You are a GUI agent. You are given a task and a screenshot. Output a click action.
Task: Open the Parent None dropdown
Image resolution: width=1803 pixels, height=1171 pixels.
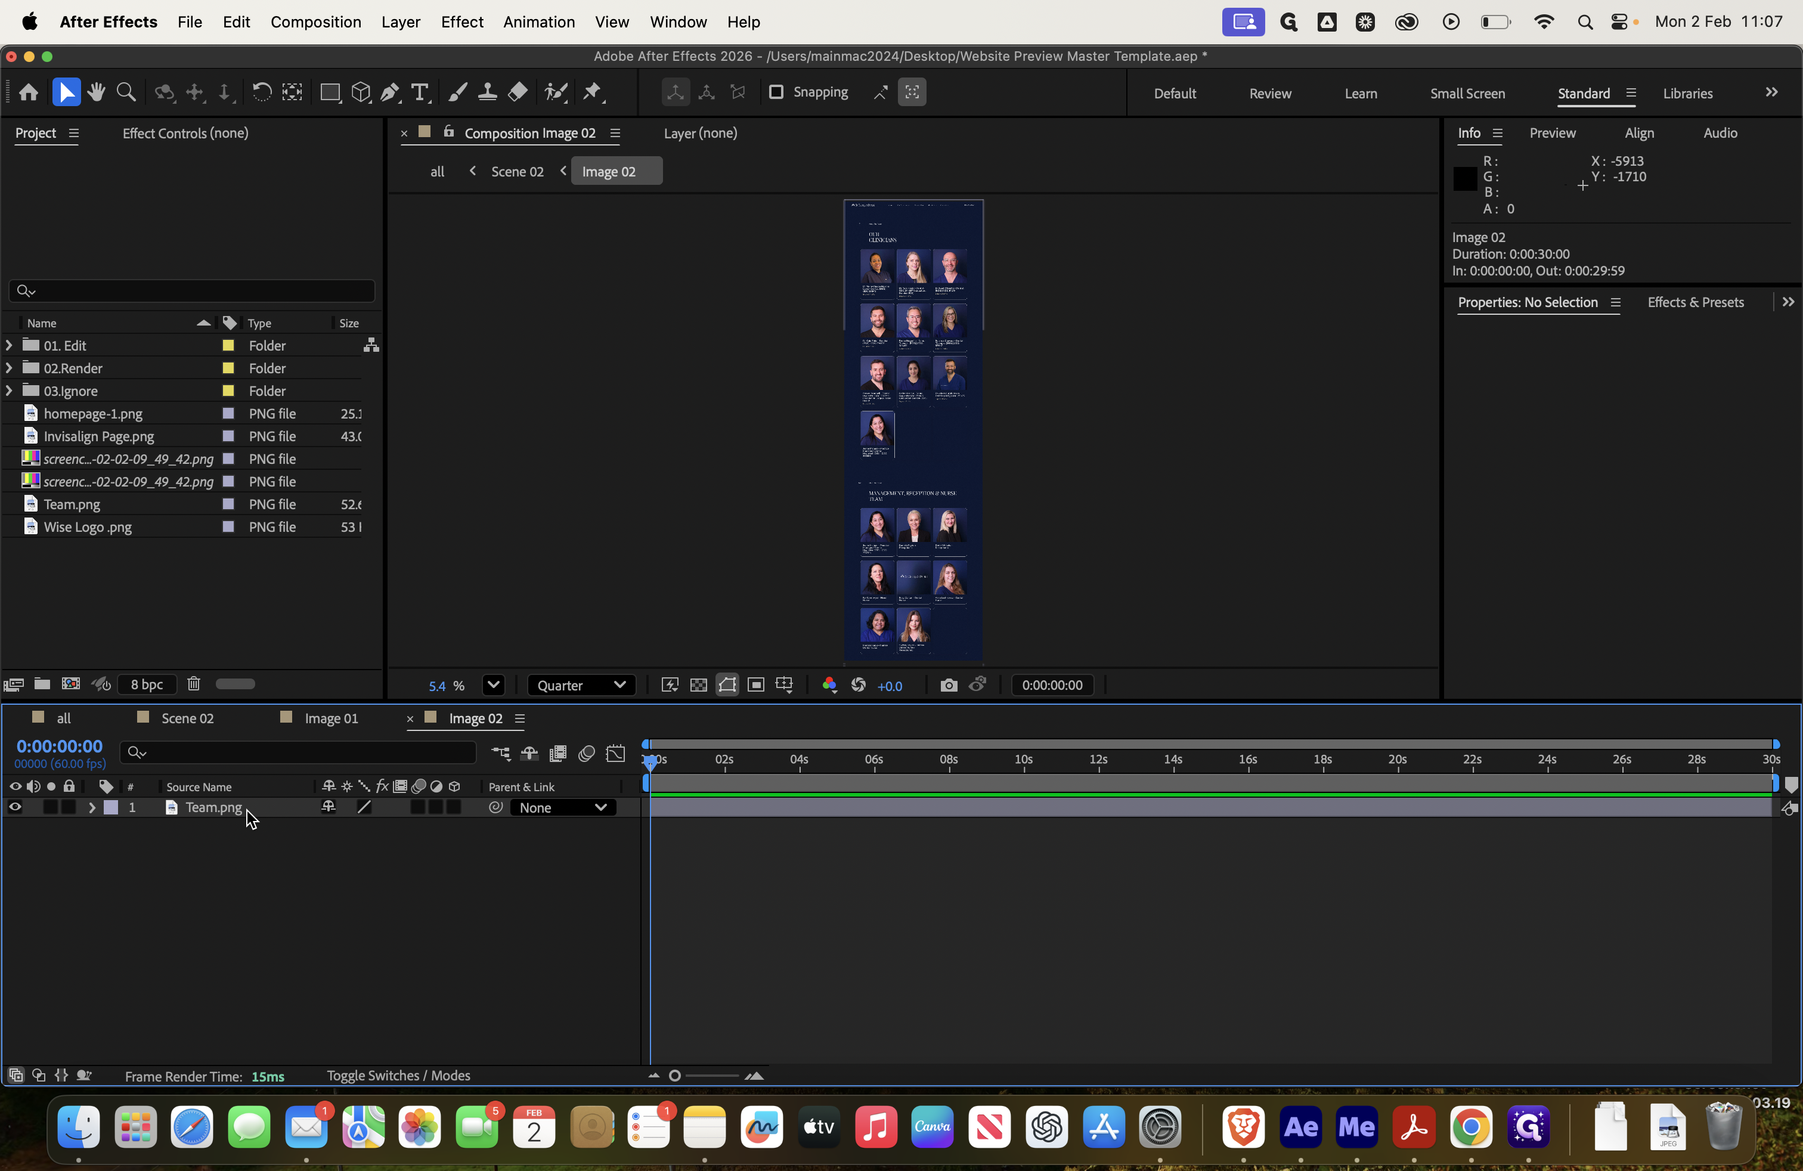click(563, 807)
